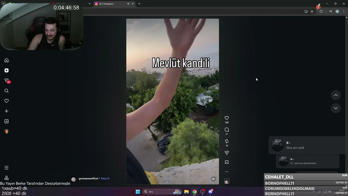Open the 'K~ sent an attachment' notification
Viewport: 348px width, 196px height.
(x=308, y=161)
